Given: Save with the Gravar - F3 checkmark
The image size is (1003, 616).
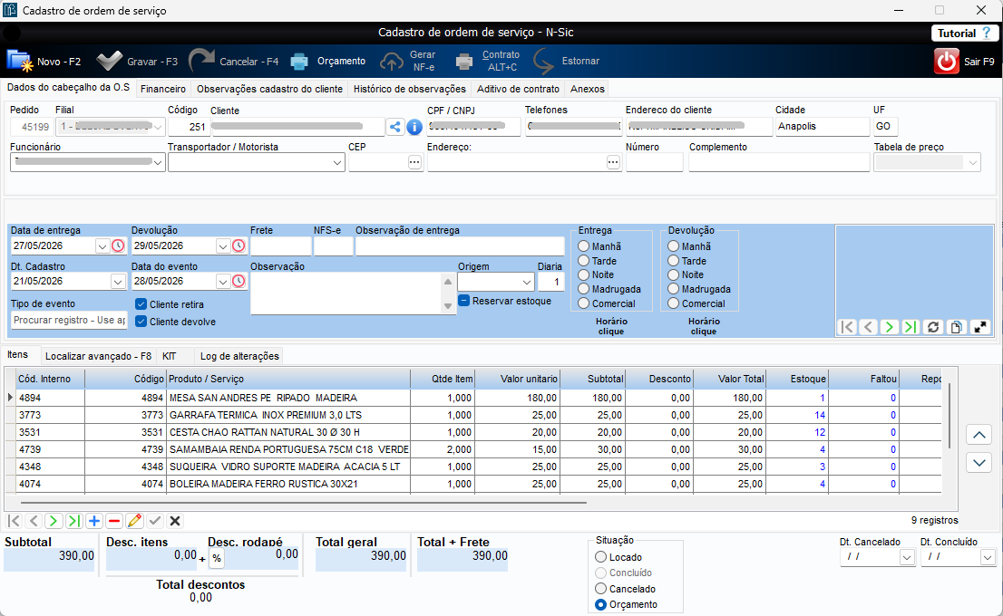Looking at the screenshot, I should (x=109, y=61).
